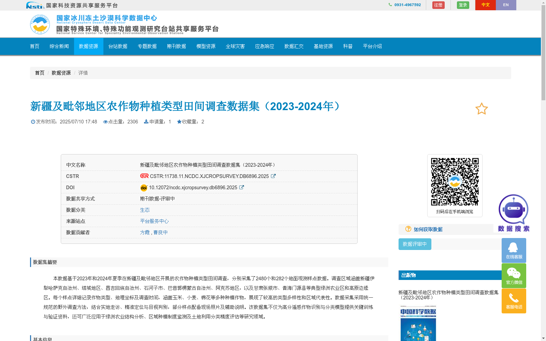Viewport: 546px width, 341px height.
Task: Click the 登录 login button
Action: point(463,5)
